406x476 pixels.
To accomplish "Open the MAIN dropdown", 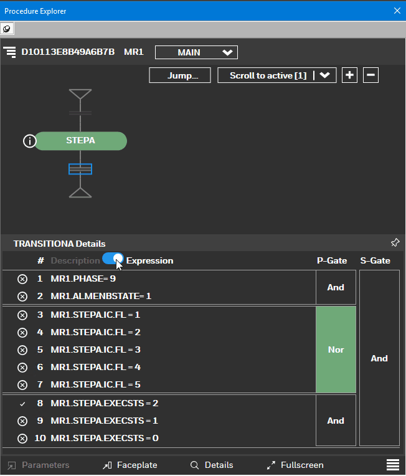I will (x=196, y=52).
